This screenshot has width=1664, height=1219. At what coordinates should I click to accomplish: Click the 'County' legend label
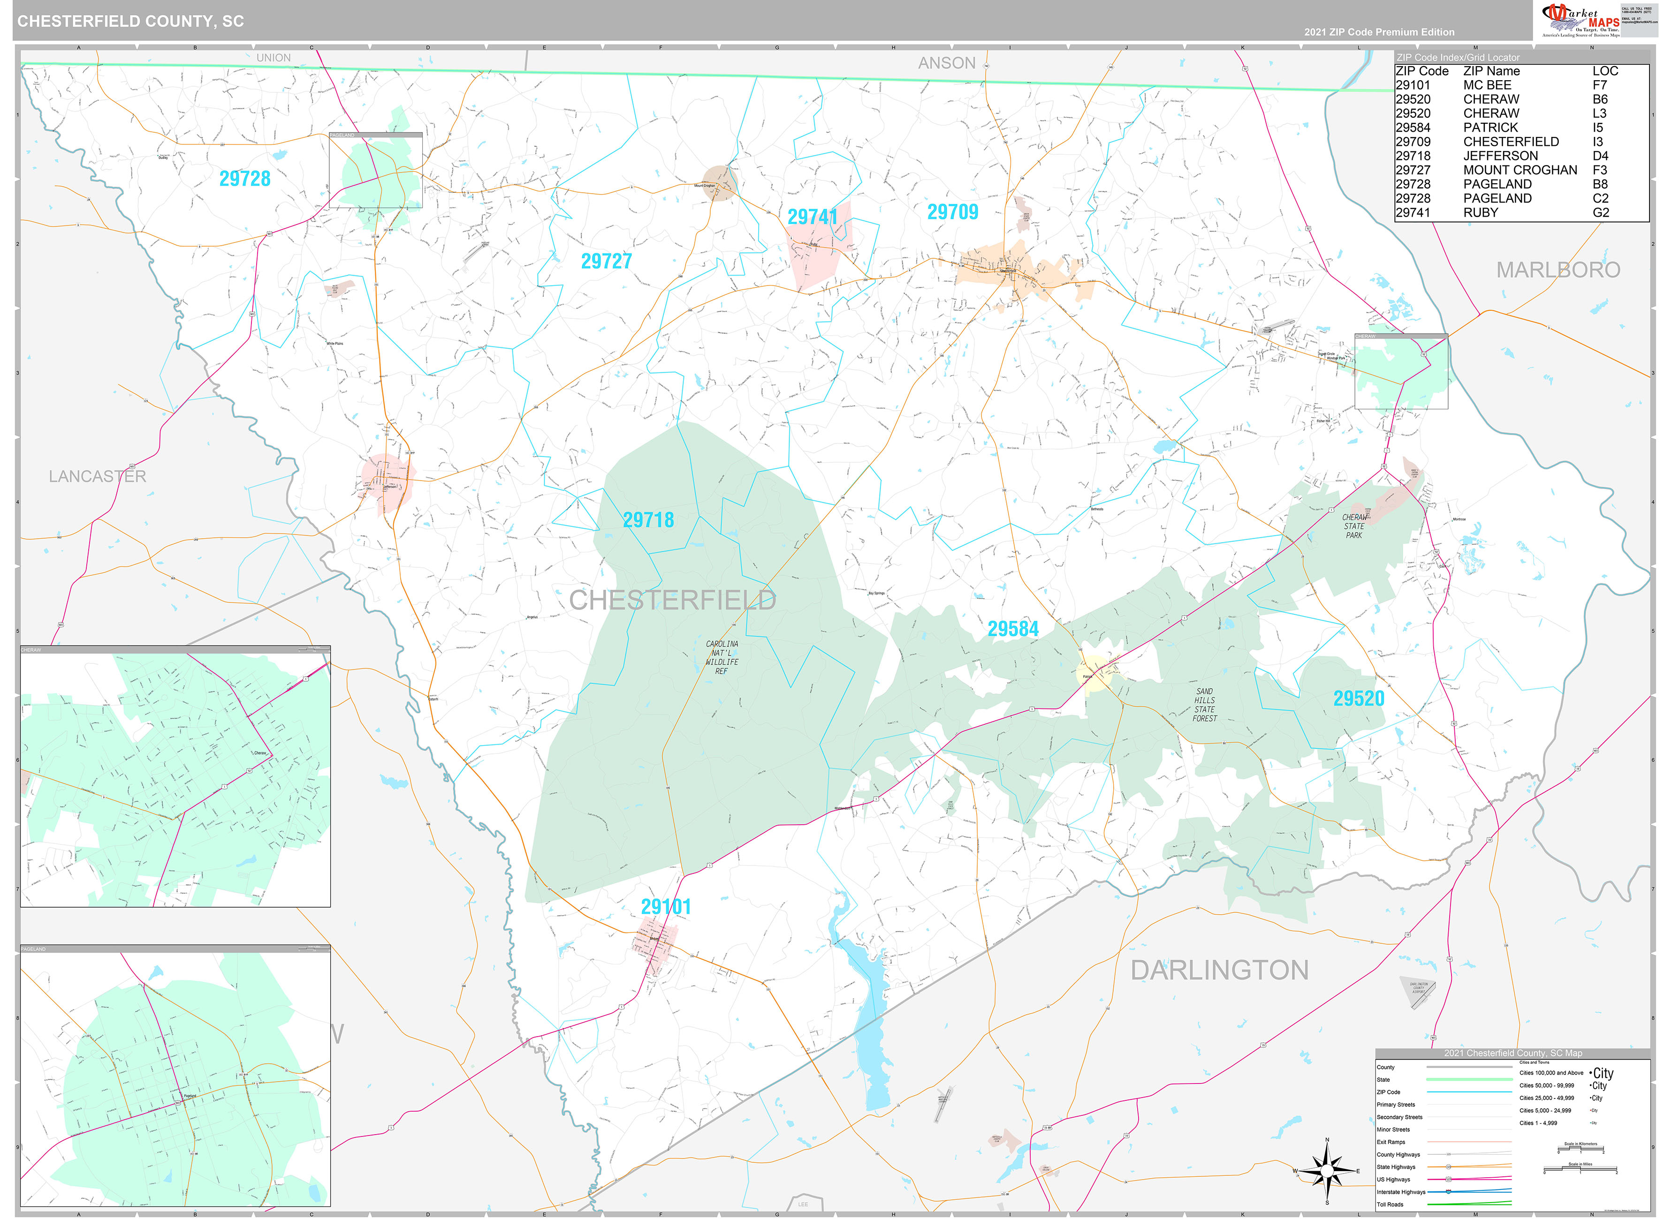(1385, 1068)
